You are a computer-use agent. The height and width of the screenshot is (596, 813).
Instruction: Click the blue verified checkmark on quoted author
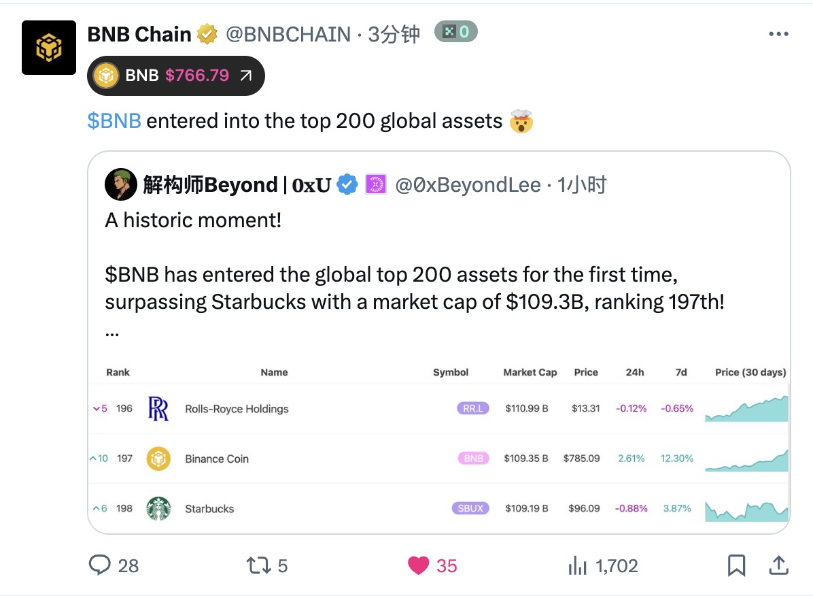pyautogui.click(x=347, y=184)
